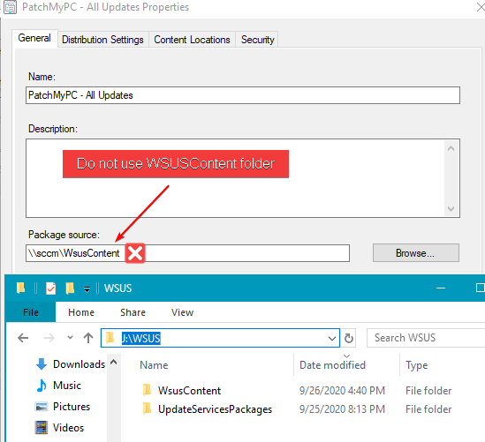Click the Back arrow in Explorer
This screenshot has width=485, height=442.
(x=23, y=338)
